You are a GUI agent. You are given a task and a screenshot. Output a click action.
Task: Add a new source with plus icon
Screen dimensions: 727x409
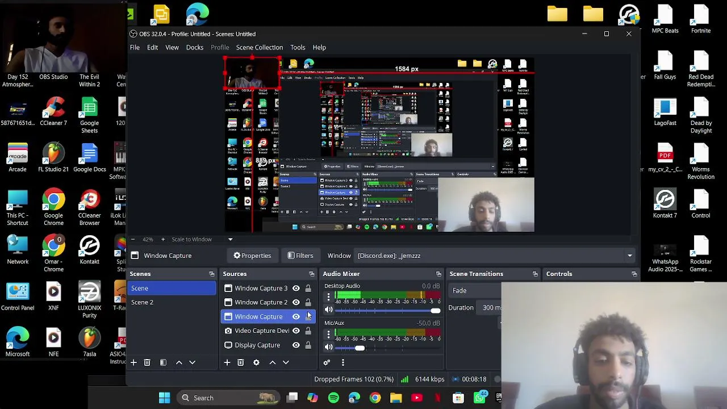[227, 362]
